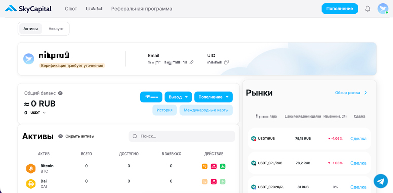This screenshot has height=193, width=393.
Task: Click the 81 RUB price
Action: click(303, 187)
